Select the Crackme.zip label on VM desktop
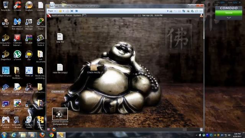The width and height of the screenshot is (245, 138). [58, 91]
